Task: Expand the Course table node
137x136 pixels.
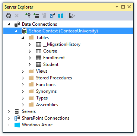Action: [30, 51]
